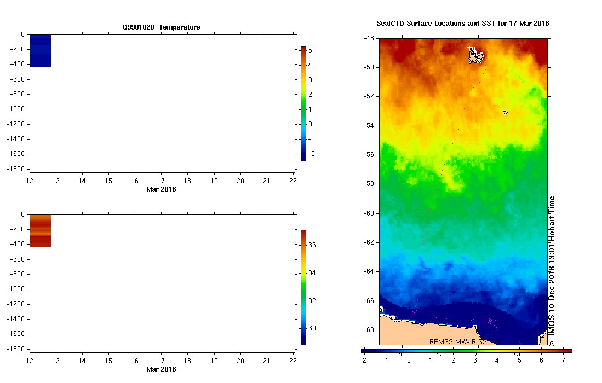Viewport: 602px width, 383px height.
Task: Click the '-50' latitude label on the map
Action: 369,67
